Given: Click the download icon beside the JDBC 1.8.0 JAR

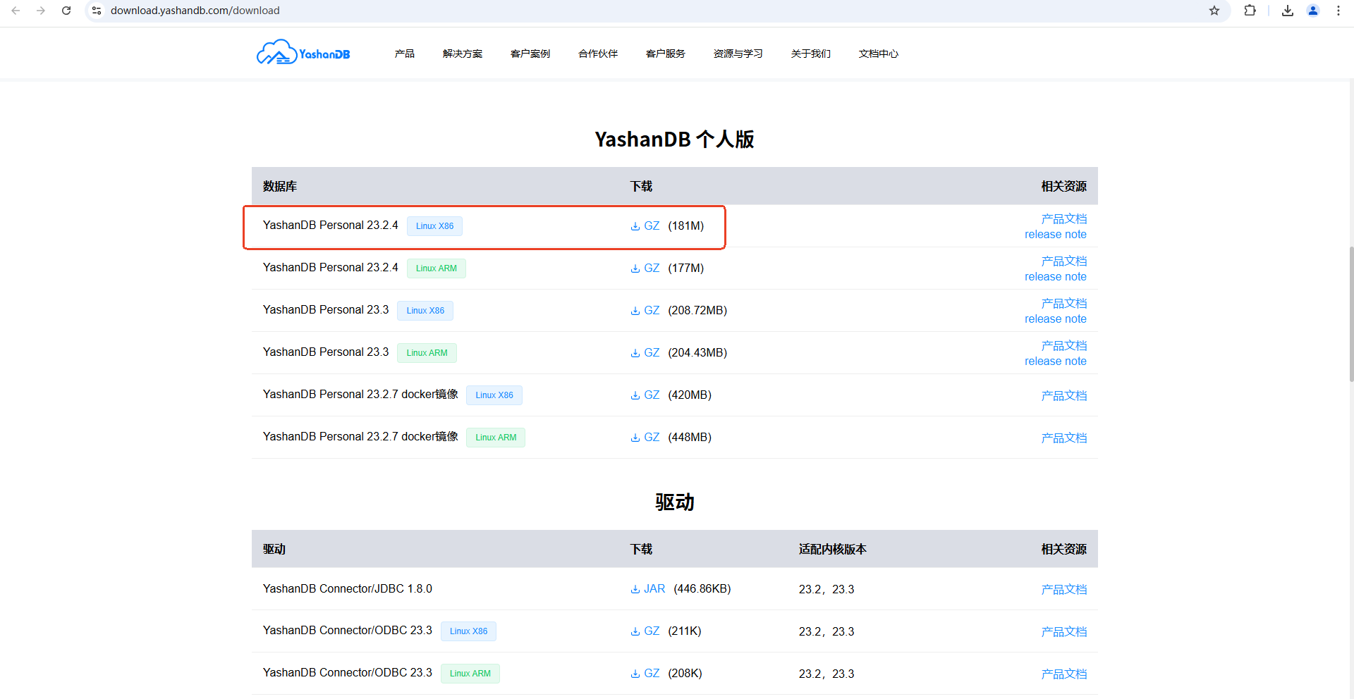Looking at the screenshot, I should pyautogui.click(x=635, y=588).
